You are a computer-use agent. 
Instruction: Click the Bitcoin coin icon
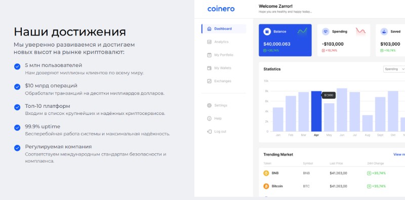click(266, 186)
